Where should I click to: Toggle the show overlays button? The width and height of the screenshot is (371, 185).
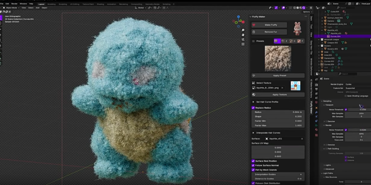(x=283, y=8)
